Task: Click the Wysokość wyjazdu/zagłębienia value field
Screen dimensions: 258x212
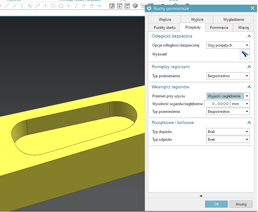Action: tap(217, 104)
